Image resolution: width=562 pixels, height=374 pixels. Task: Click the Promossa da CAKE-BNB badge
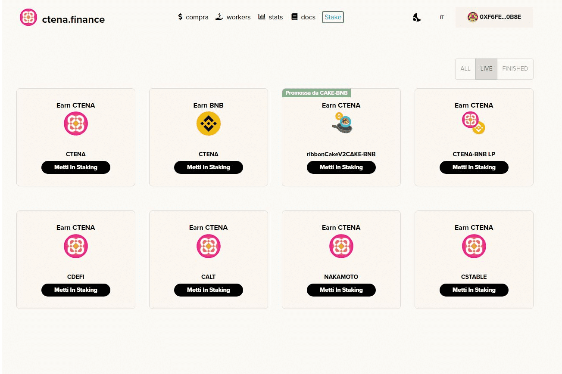pos(316,92)
